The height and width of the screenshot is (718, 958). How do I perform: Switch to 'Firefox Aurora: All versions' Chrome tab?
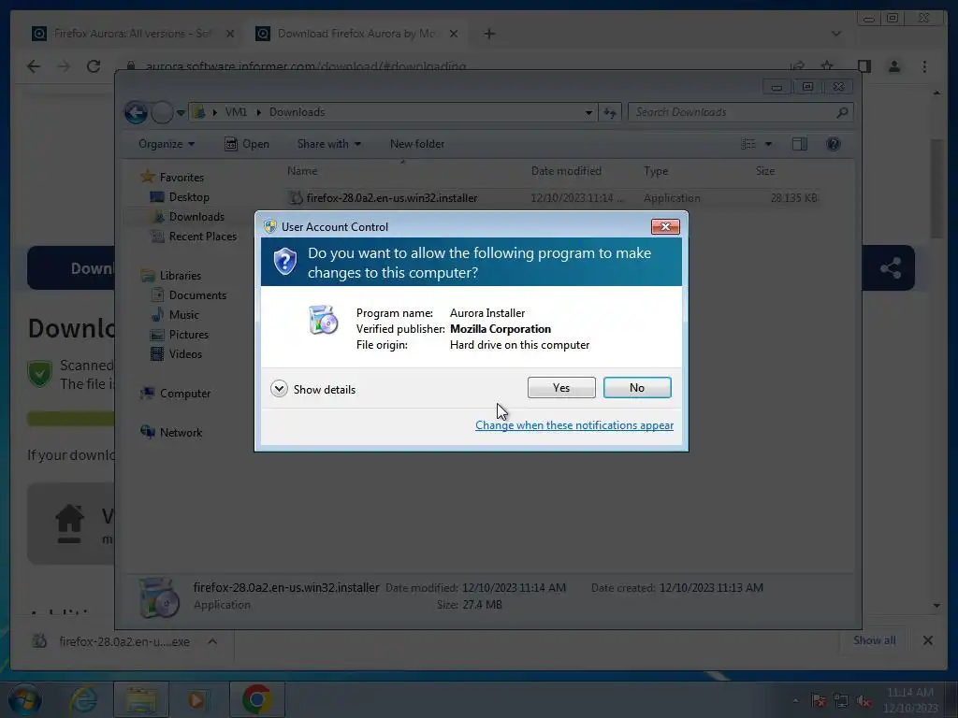click(132, 34)
